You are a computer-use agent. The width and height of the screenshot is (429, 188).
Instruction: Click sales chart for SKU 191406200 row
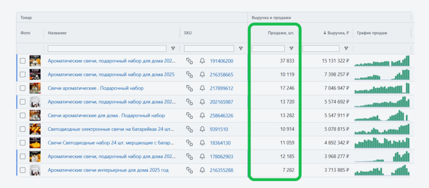pyautogui.click(x=382, y=61)
